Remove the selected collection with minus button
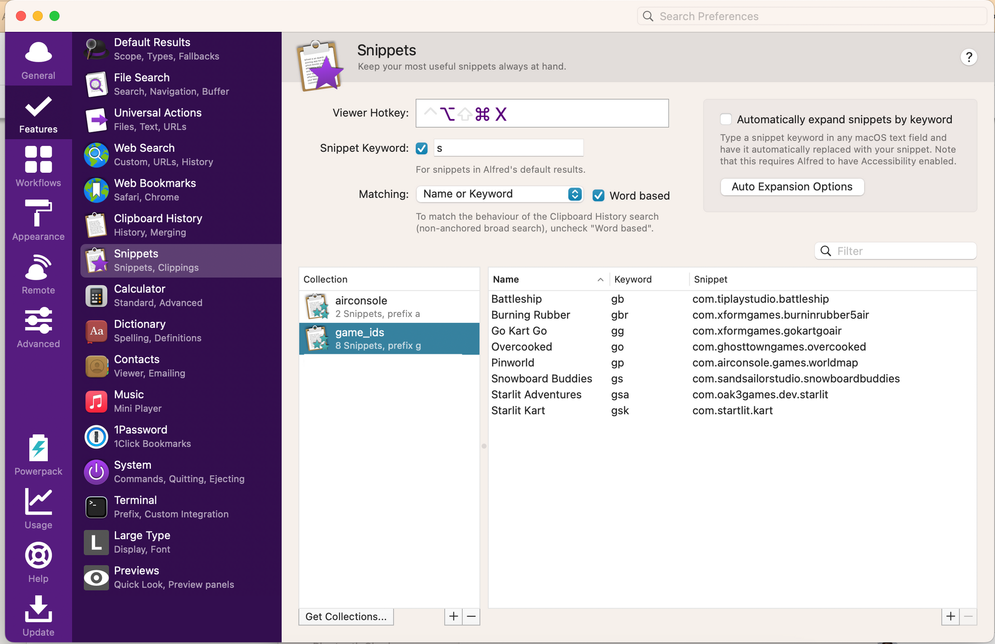Screen dimensions: 995x644 471,617
